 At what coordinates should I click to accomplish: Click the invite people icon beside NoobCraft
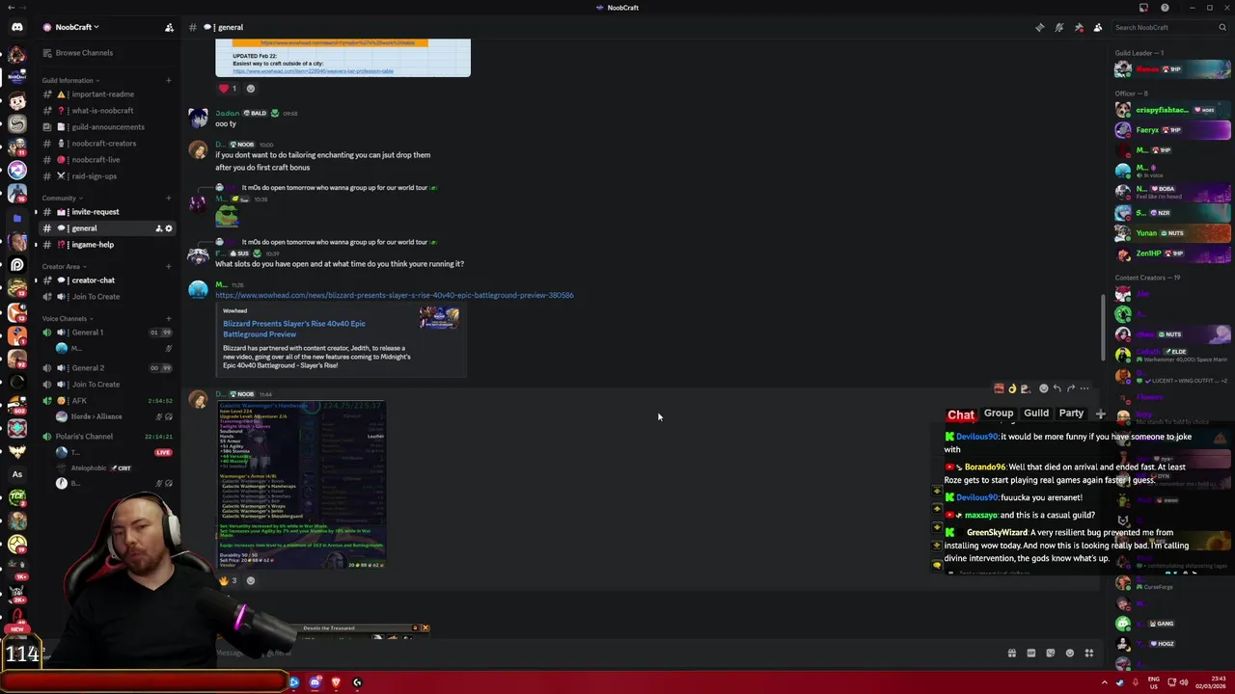169,27
